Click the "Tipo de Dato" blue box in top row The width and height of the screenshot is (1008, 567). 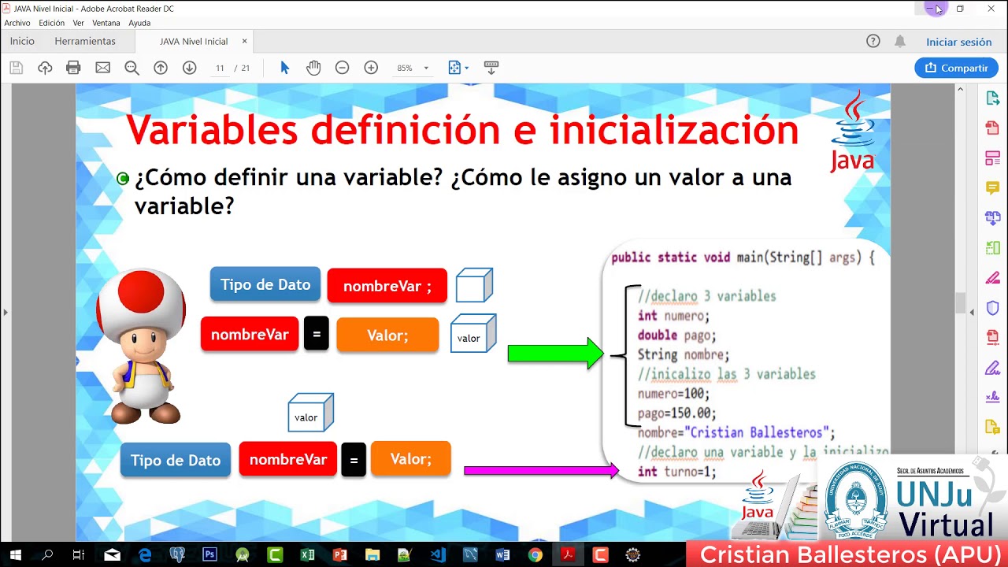coord(265,284)
